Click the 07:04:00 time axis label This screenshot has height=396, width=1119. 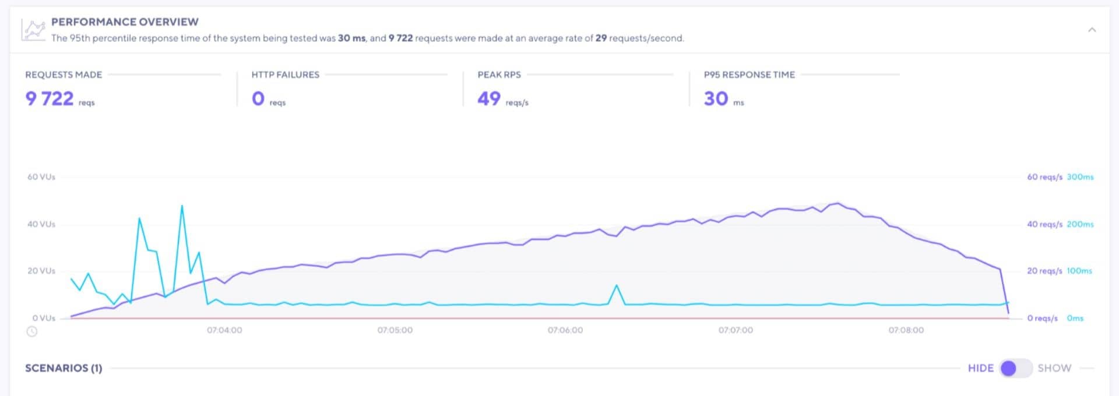[224, 330]
